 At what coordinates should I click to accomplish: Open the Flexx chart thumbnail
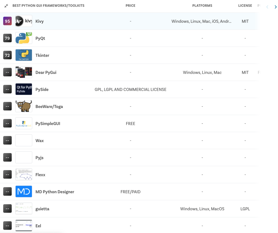pyautogui.click(x=24, y=174)
